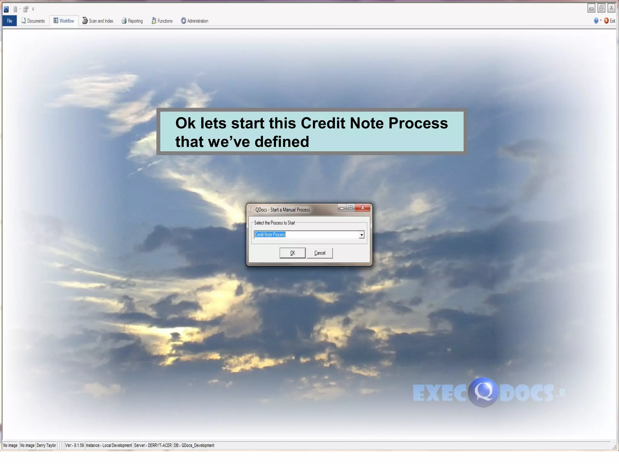Screen dimensions: 619x464
Task: Go to the Reporting tab
Action: tap(132, 21)
